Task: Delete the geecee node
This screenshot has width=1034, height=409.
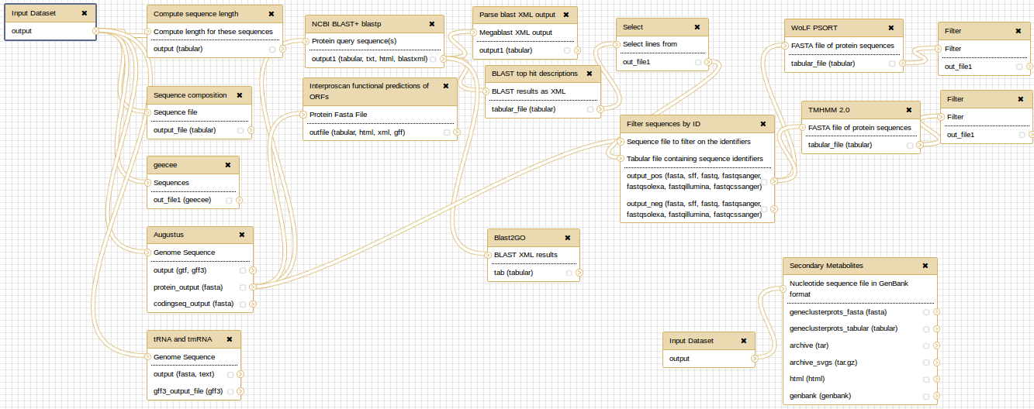Action: coord(227,165)
